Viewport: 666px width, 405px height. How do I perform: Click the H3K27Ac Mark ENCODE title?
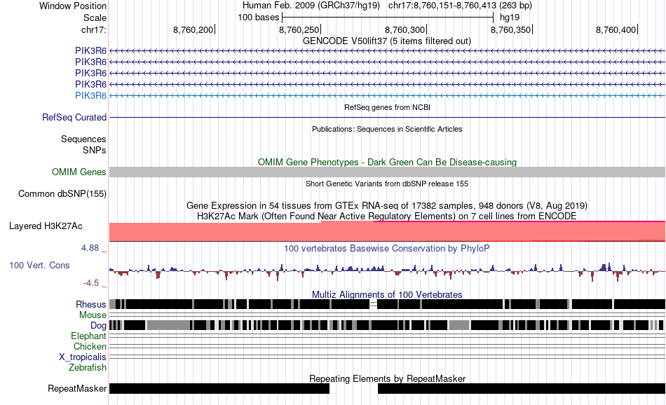point(387,216)
